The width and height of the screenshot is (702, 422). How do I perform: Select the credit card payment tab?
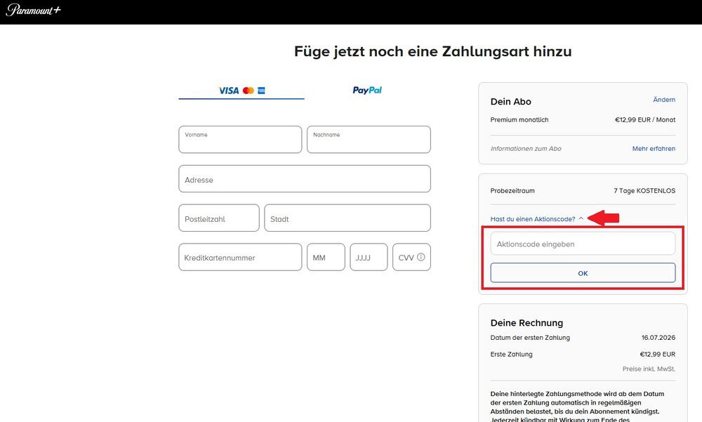(x=241, y=91)
